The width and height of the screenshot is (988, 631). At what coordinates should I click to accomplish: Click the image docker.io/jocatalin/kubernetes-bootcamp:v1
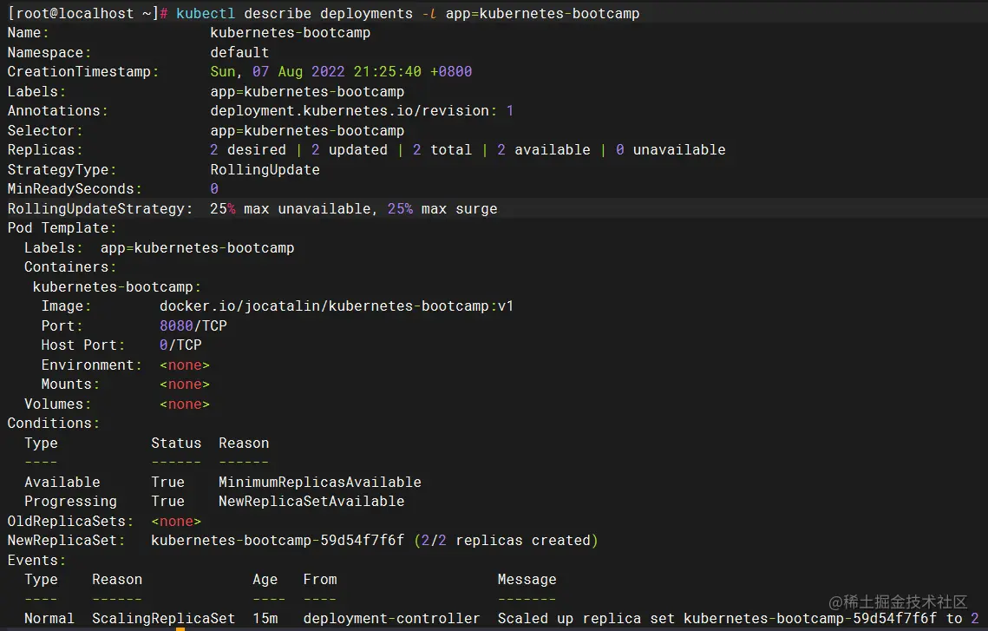(x=337, y=306)
